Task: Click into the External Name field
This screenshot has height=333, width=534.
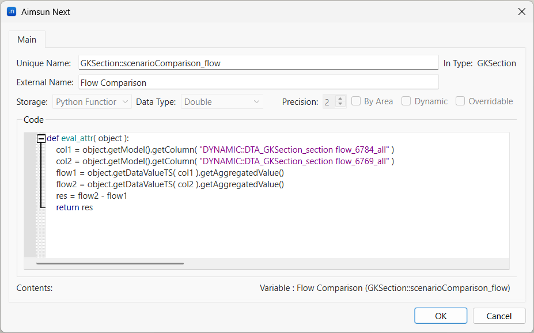Action: coord(258,82)
